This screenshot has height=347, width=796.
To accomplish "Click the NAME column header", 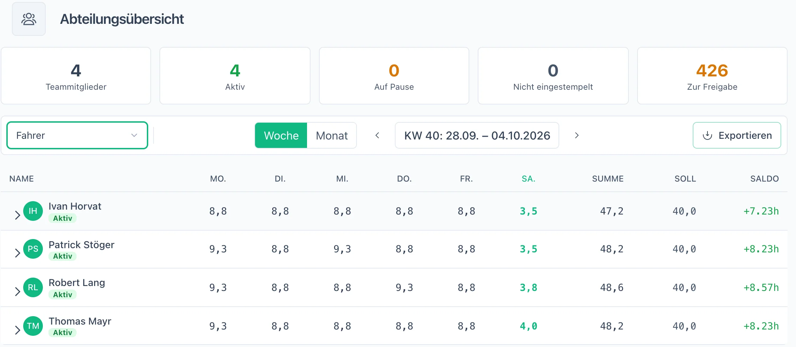I will coord(22,179).
